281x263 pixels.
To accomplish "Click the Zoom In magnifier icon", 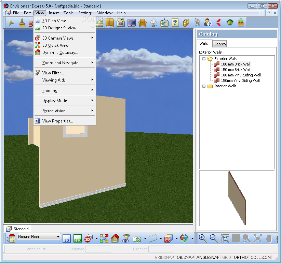I will click(x=203, y=238).
